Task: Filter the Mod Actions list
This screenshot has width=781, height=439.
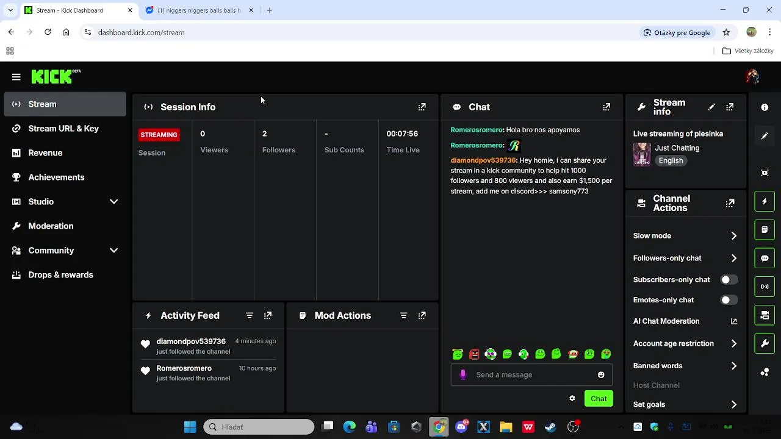Action: (x=403, y=315)
